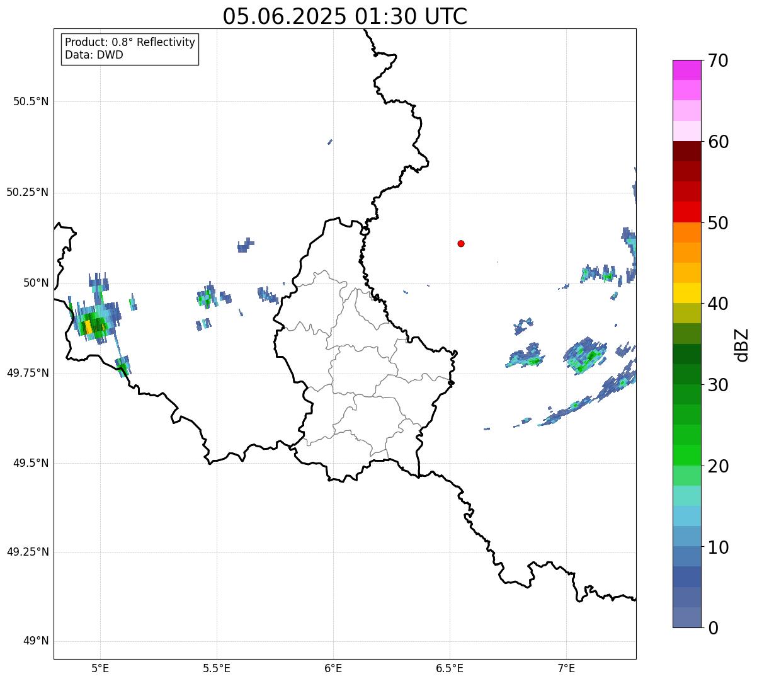Click the 7°E longitude label
Viewport: 757px width, 681px height.
tap(566, 668)
